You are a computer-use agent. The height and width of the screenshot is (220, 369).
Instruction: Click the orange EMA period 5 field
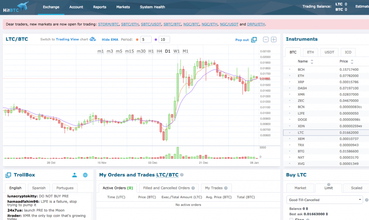(x=146, y=40)
